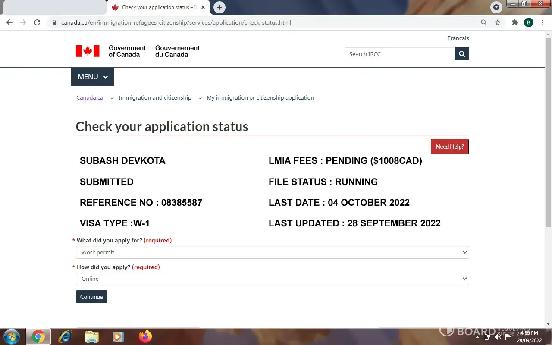
Task: Open the zoom magnifier in the address bar
Action: pyautogui.click(x=484, y=22)
